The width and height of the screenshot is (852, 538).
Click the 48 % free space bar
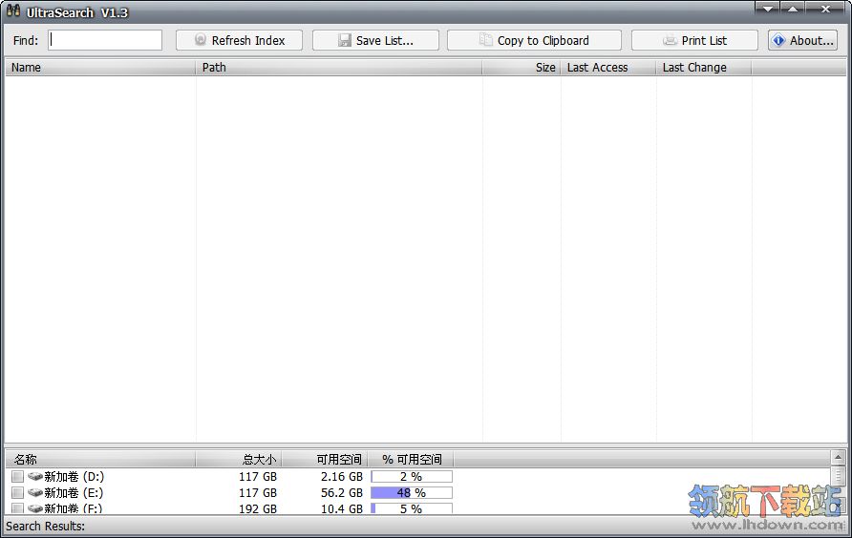click(x=412, y=493)
